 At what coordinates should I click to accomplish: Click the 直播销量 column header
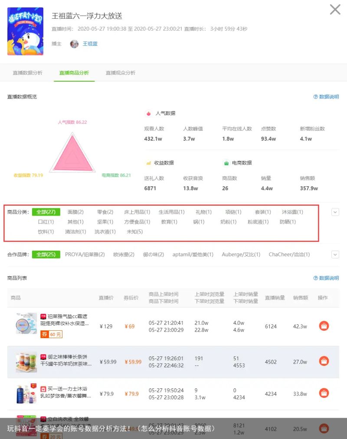(275, 297)
